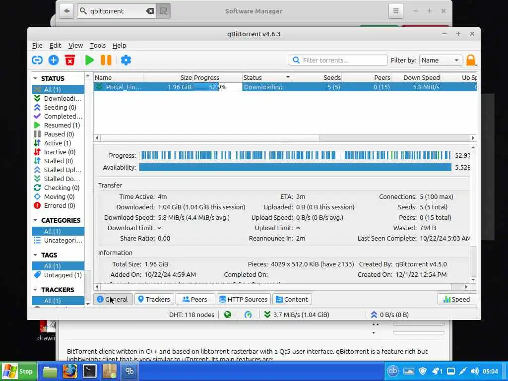
Task: Collapse the STATUS section
Action: [x=35, y=78]
